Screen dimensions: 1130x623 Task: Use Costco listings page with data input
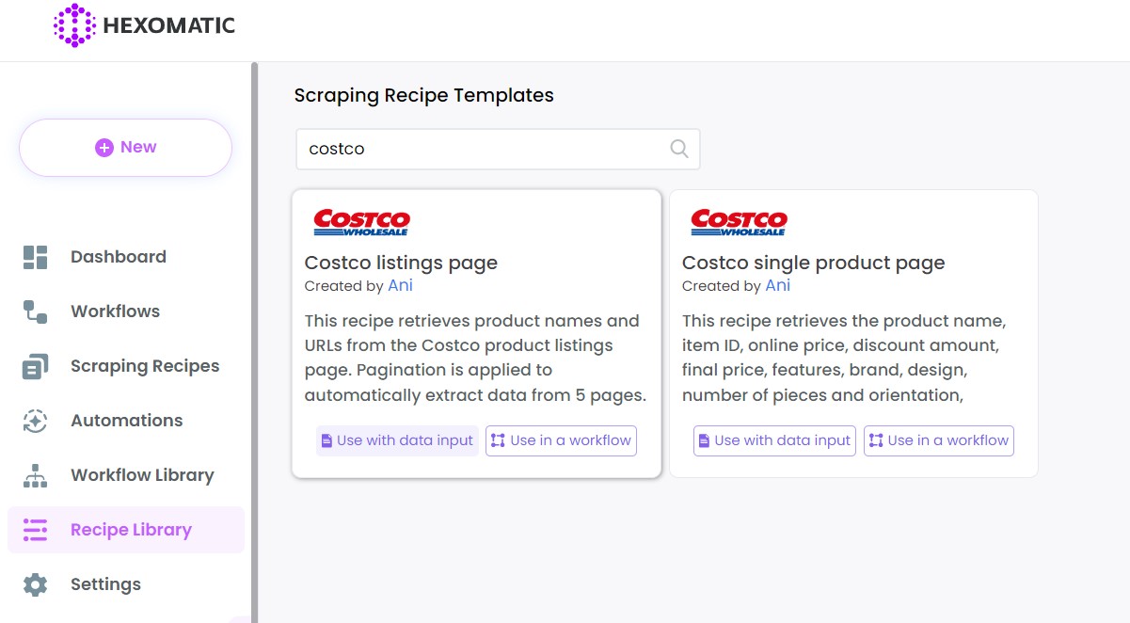click(x=397, y=440)
